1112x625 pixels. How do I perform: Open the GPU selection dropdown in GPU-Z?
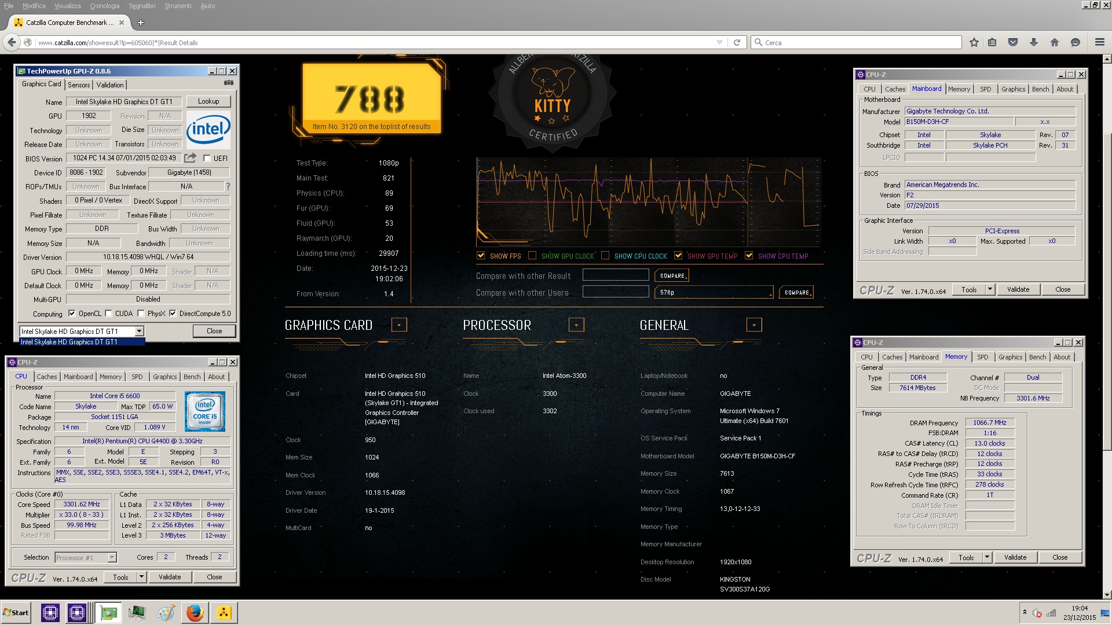click(139, 331)
